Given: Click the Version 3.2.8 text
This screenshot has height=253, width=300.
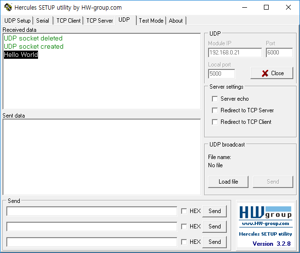Looking at the screenshot, I should tap(272, 244).
